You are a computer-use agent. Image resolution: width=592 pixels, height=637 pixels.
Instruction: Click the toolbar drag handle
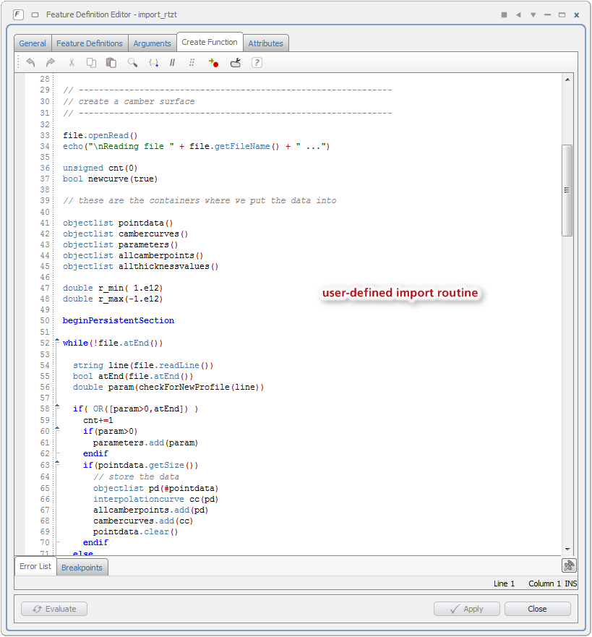[18, 62]
